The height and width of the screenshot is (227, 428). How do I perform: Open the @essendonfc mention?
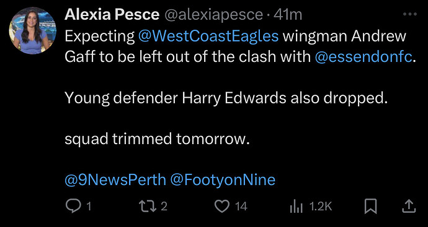point(363,57)
